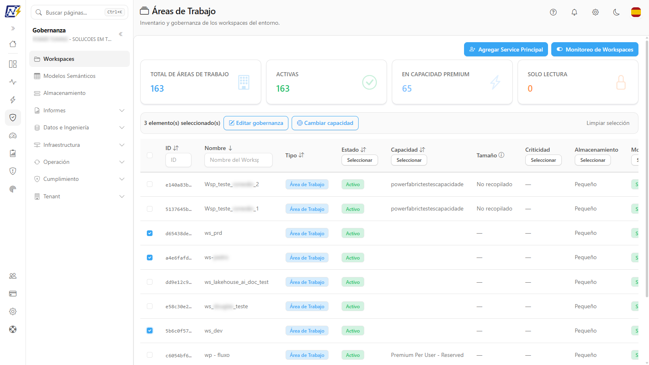
Task: Expand the Informes menu section
Action: pyautogui.click(x=80, y=110)
